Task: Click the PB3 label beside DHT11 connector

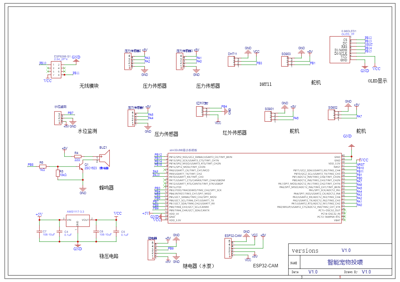Action: tap(259, 63)
